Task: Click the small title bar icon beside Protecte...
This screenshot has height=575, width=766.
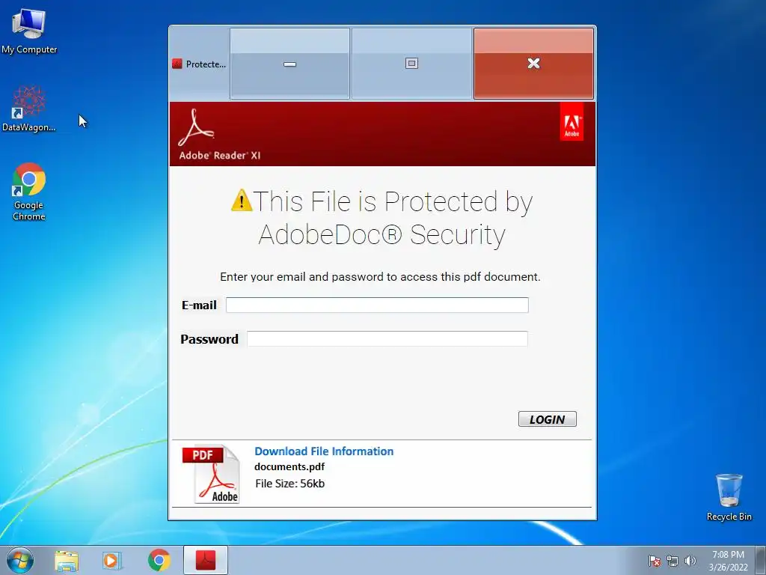Action: coord(177,64)
